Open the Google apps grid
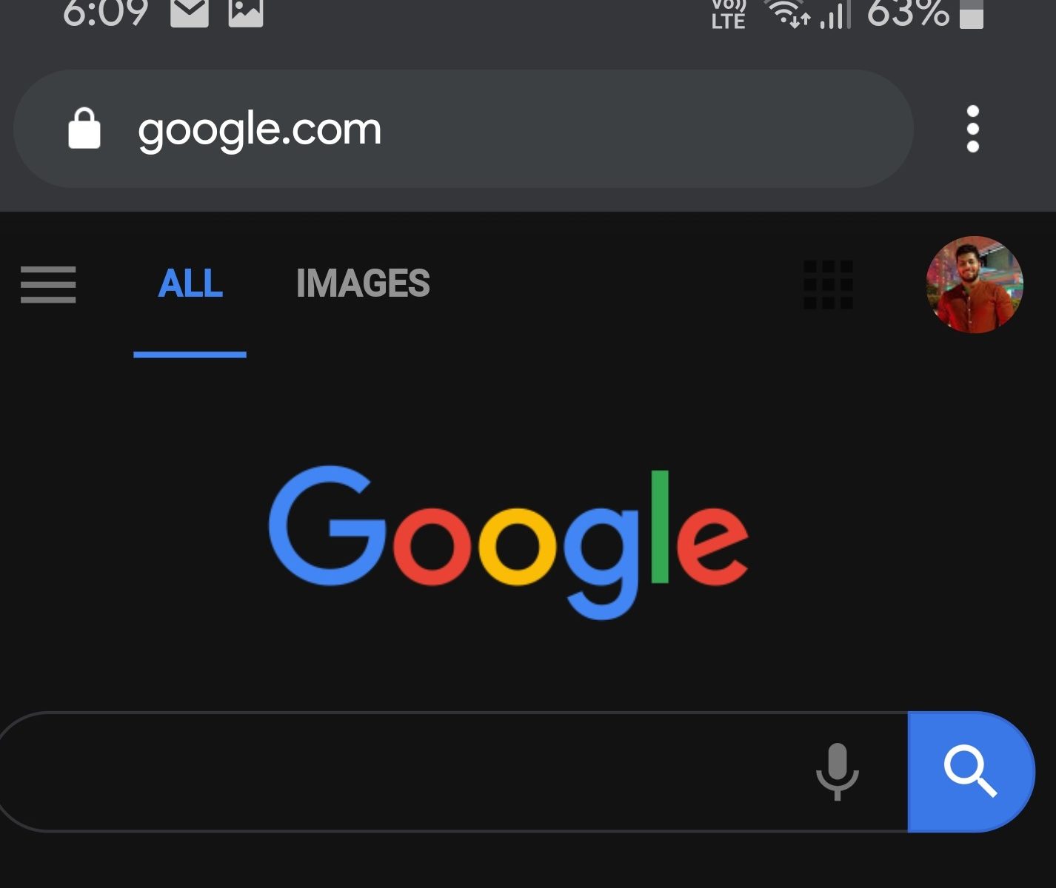Viewport: 1056px width, 888px height. coord(828,284)
